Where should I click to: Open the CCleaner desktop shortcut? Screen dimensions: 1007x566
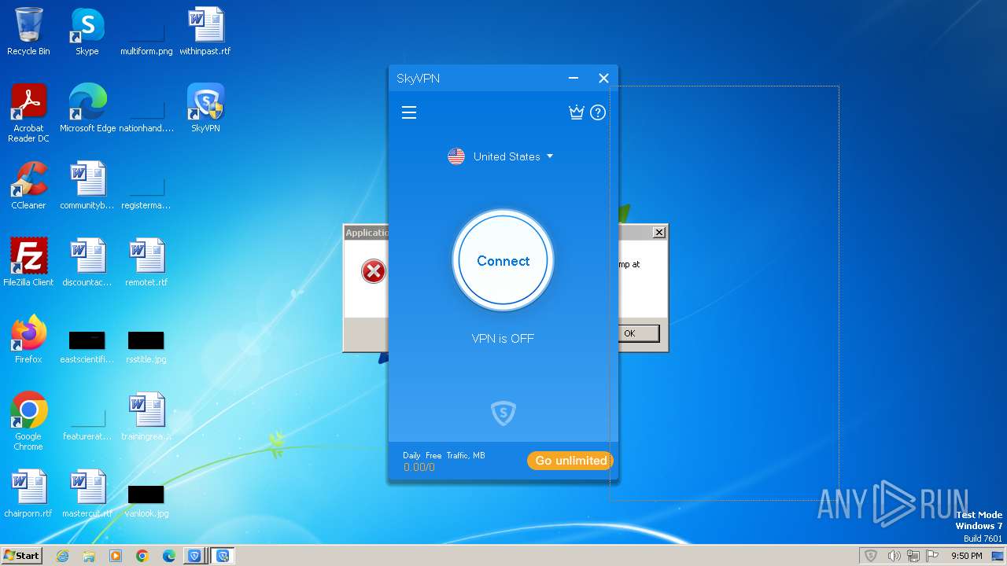28,186
